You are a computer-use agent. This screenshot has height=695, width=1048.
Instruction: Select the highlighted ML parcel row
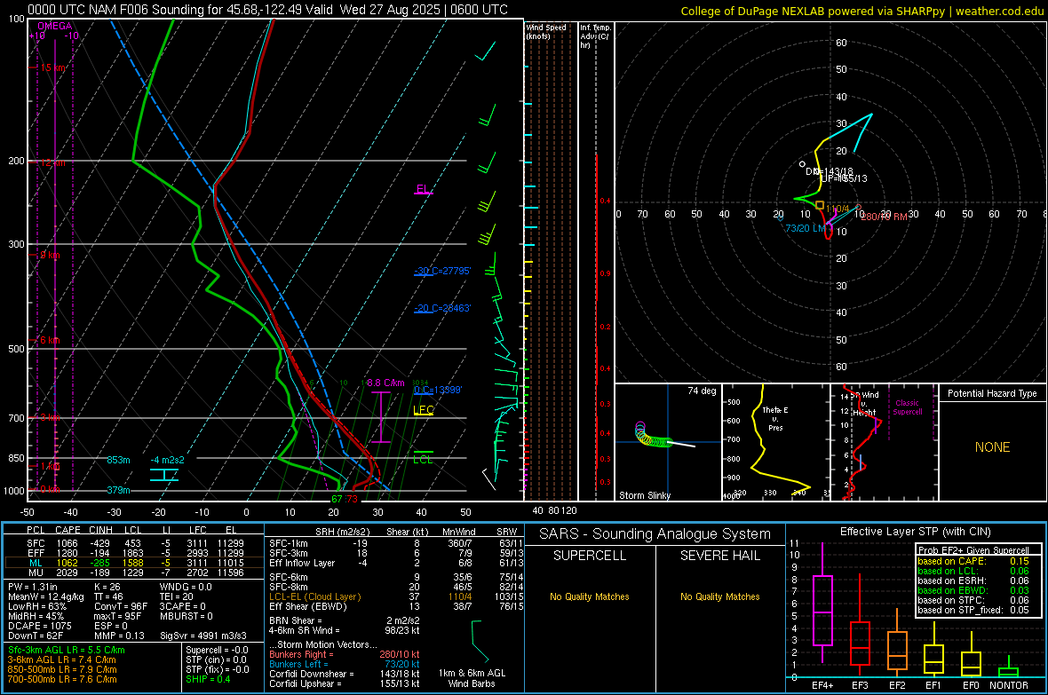(134, 563)
